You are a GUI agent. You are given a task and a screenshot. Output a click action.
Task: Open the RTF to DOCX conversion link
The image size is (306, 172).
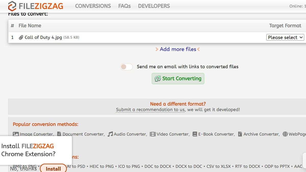tap(248, 166)
